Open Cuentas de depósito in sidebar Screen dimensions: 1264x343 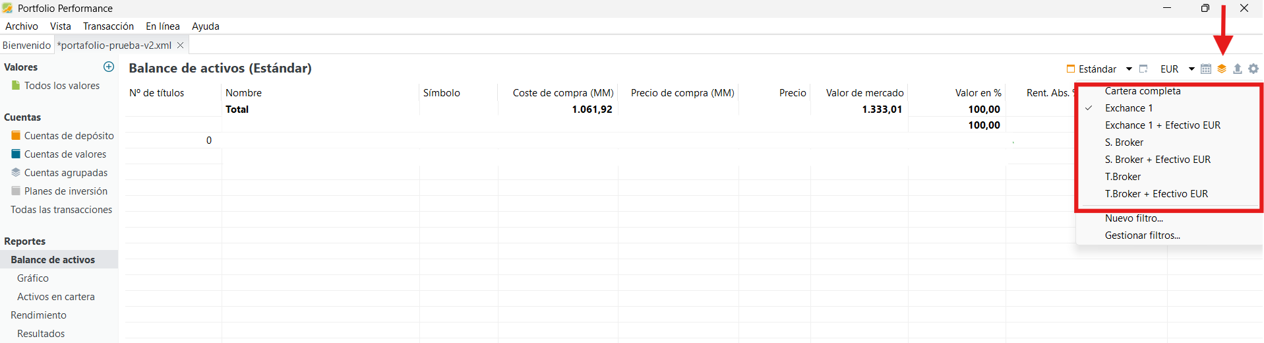tap(69, 136)
